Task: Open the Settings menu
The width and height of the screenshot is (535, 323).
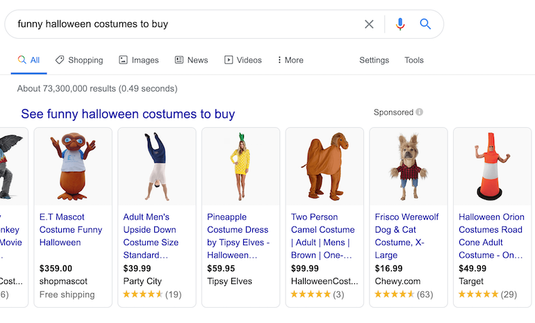Action: (x=374, y=60)
